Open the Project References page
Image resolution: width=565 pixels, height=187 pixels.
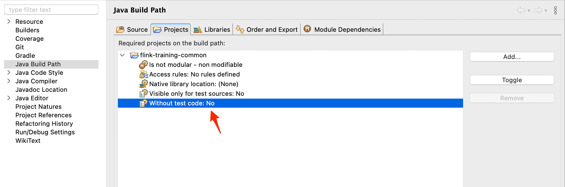44,115
